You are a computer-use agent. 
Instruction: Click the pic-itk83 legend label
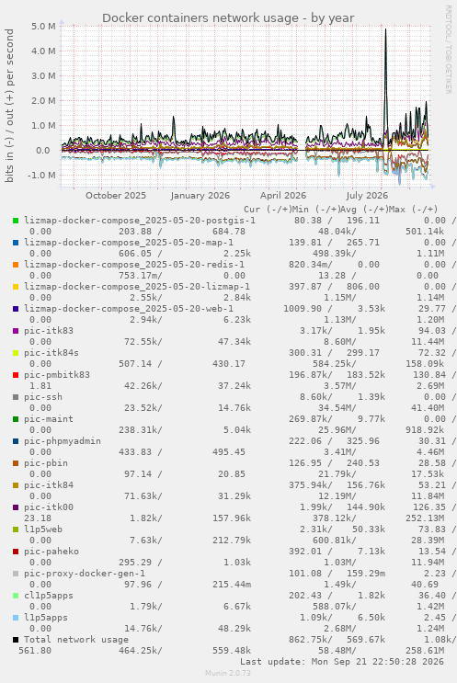coord(49,331)
